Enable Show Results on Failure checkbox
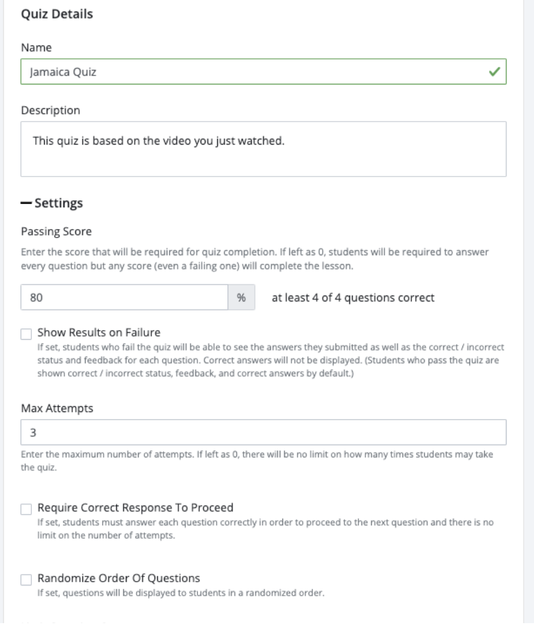Image resolution: width=534 pixels, height=627 pixels. 26,334
